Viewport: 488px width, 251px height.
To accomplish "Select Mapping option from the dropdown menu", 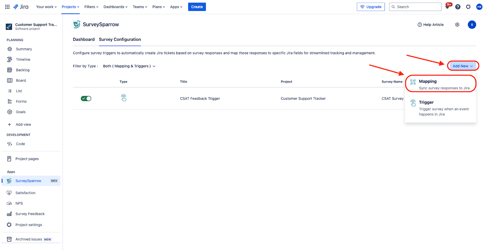I will [440, 84].
